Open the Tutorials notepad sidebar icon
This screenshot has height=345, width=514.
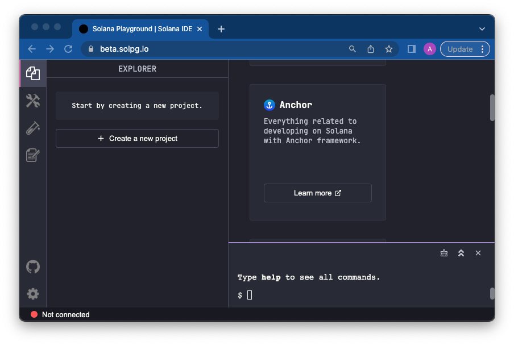33,155
